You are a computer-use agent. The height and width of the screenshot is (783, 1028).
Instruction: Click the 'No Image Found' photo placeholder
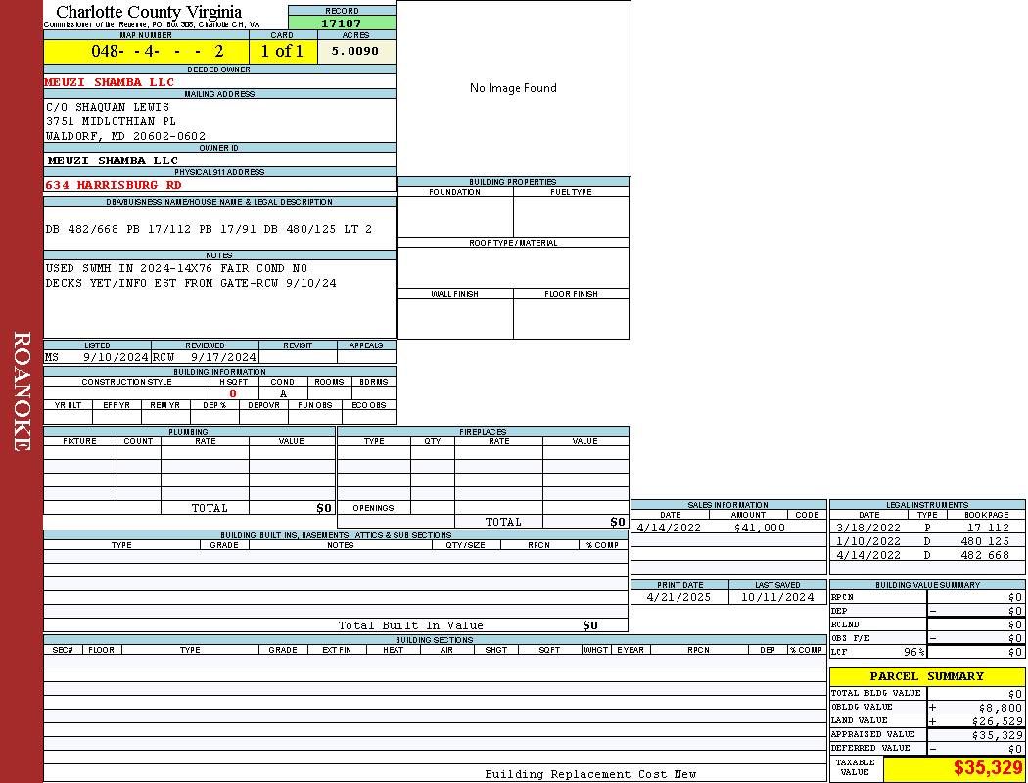[x=513, y=88]
